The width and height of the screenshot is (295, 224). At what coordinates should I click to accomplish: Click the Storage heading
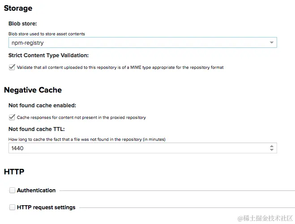click(x=18, y=8)
